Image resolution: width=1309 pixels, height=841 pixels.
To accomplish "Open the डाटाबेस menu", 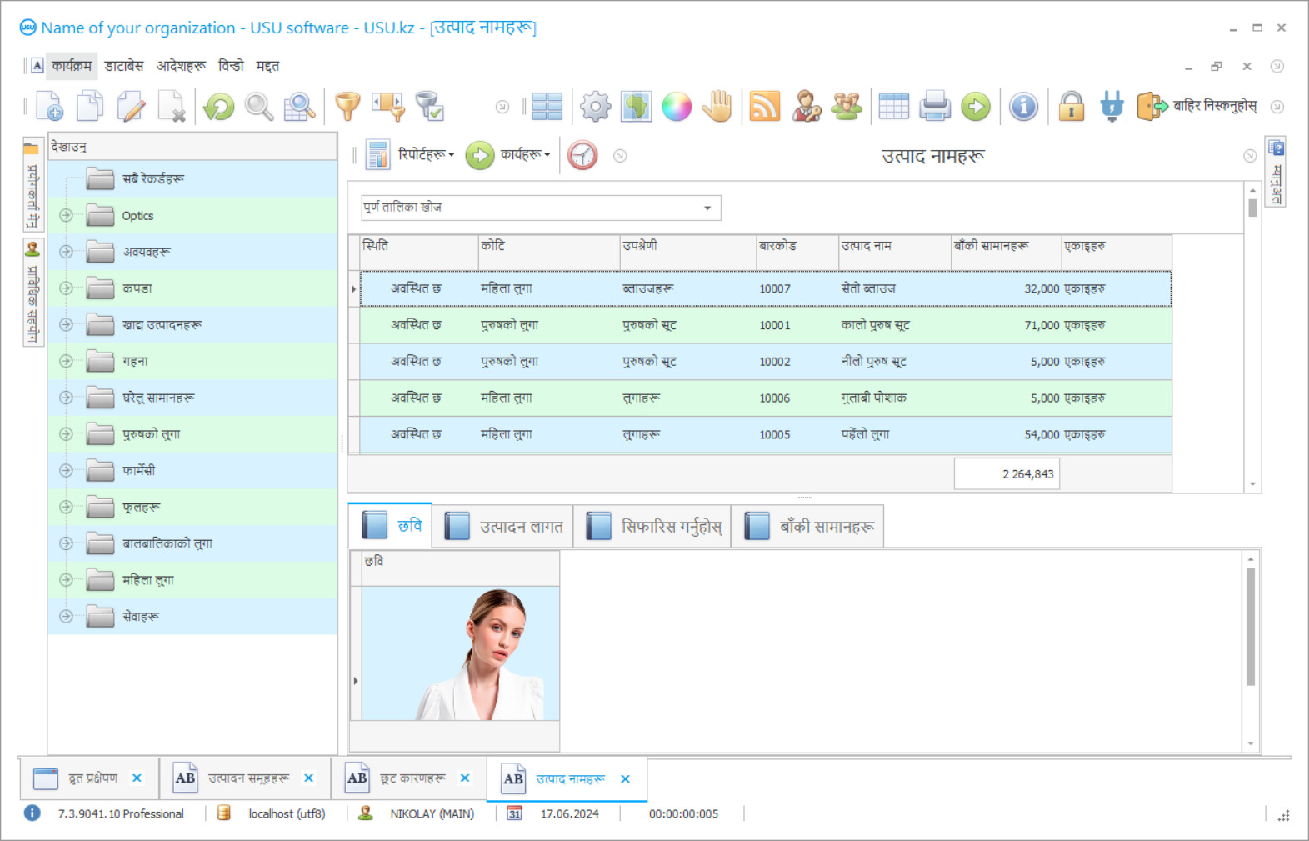I will point(124,66).
